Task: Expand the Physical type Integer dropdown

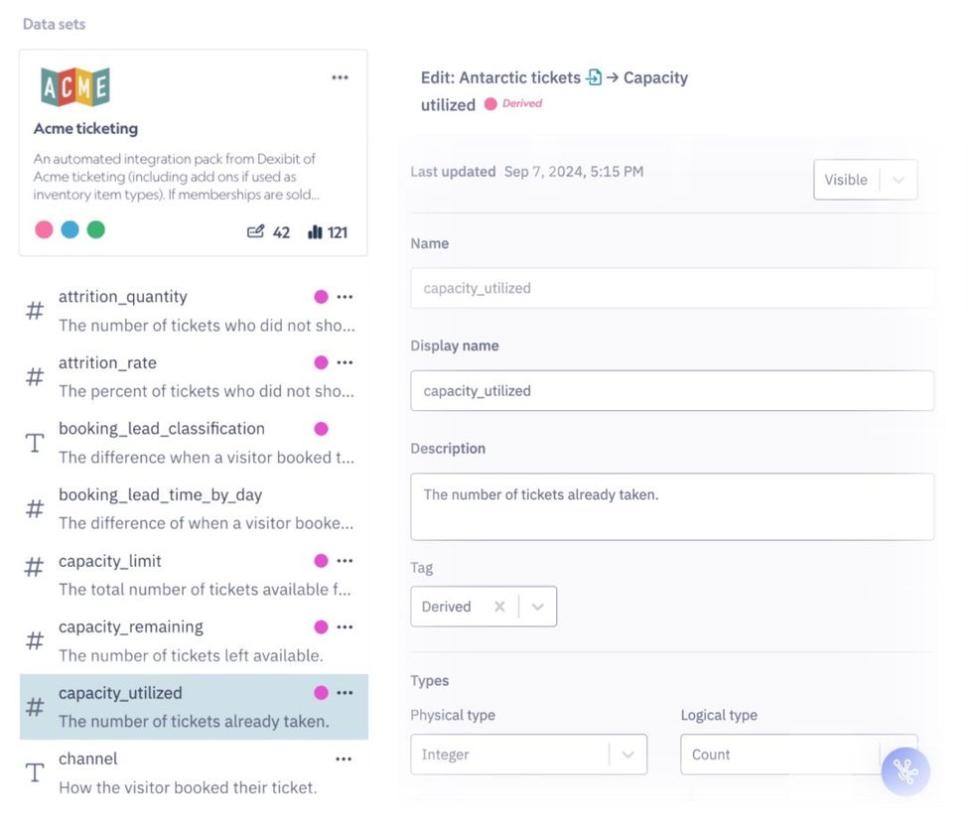Action: pyautogui.click(x=626, y=755)
